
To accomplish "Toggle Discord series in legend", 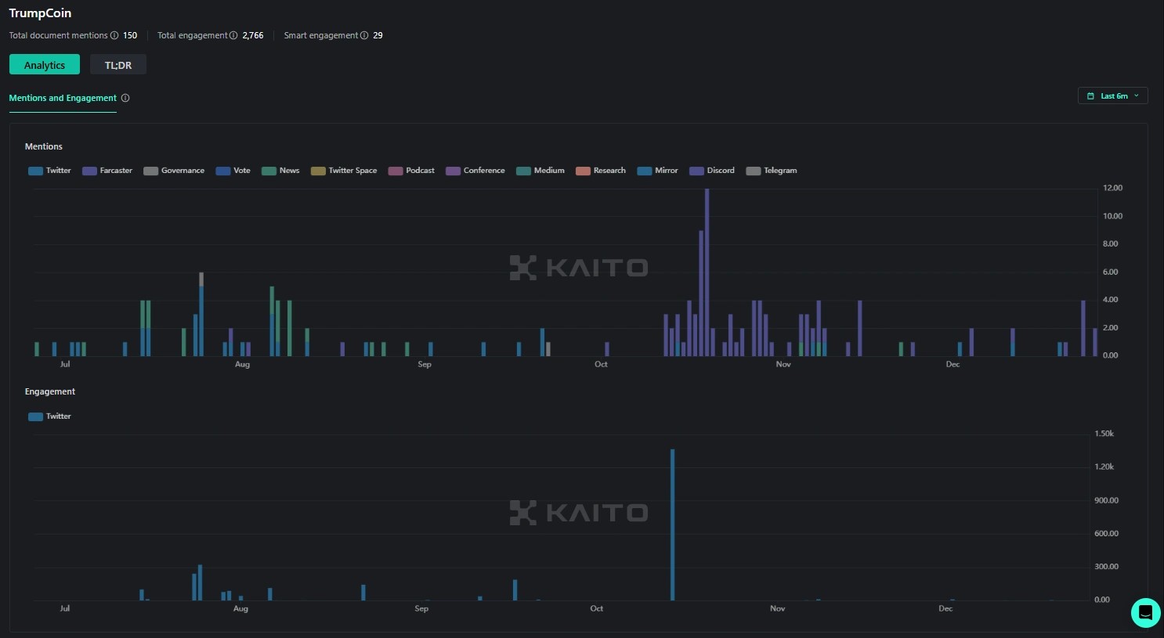I will pyautogui.click(x=712, y=171).
